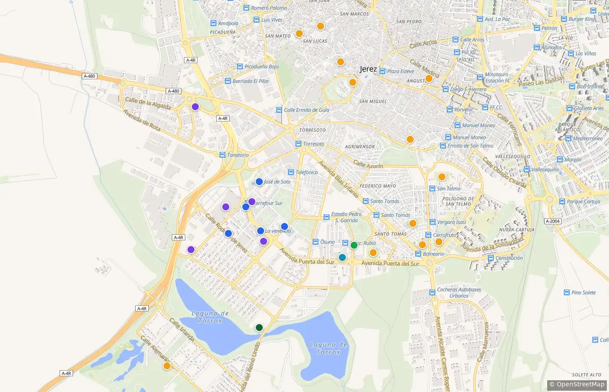Open the Mediterráneo bus stop icon
This screenshot has height=392, width=609.
568,139
